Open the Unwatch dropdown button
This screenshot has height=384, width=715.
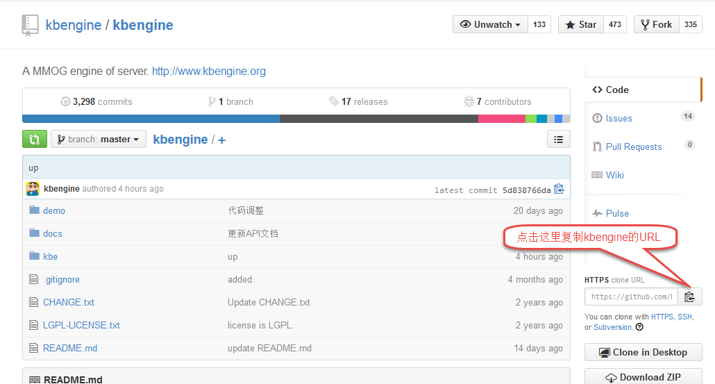490,24
